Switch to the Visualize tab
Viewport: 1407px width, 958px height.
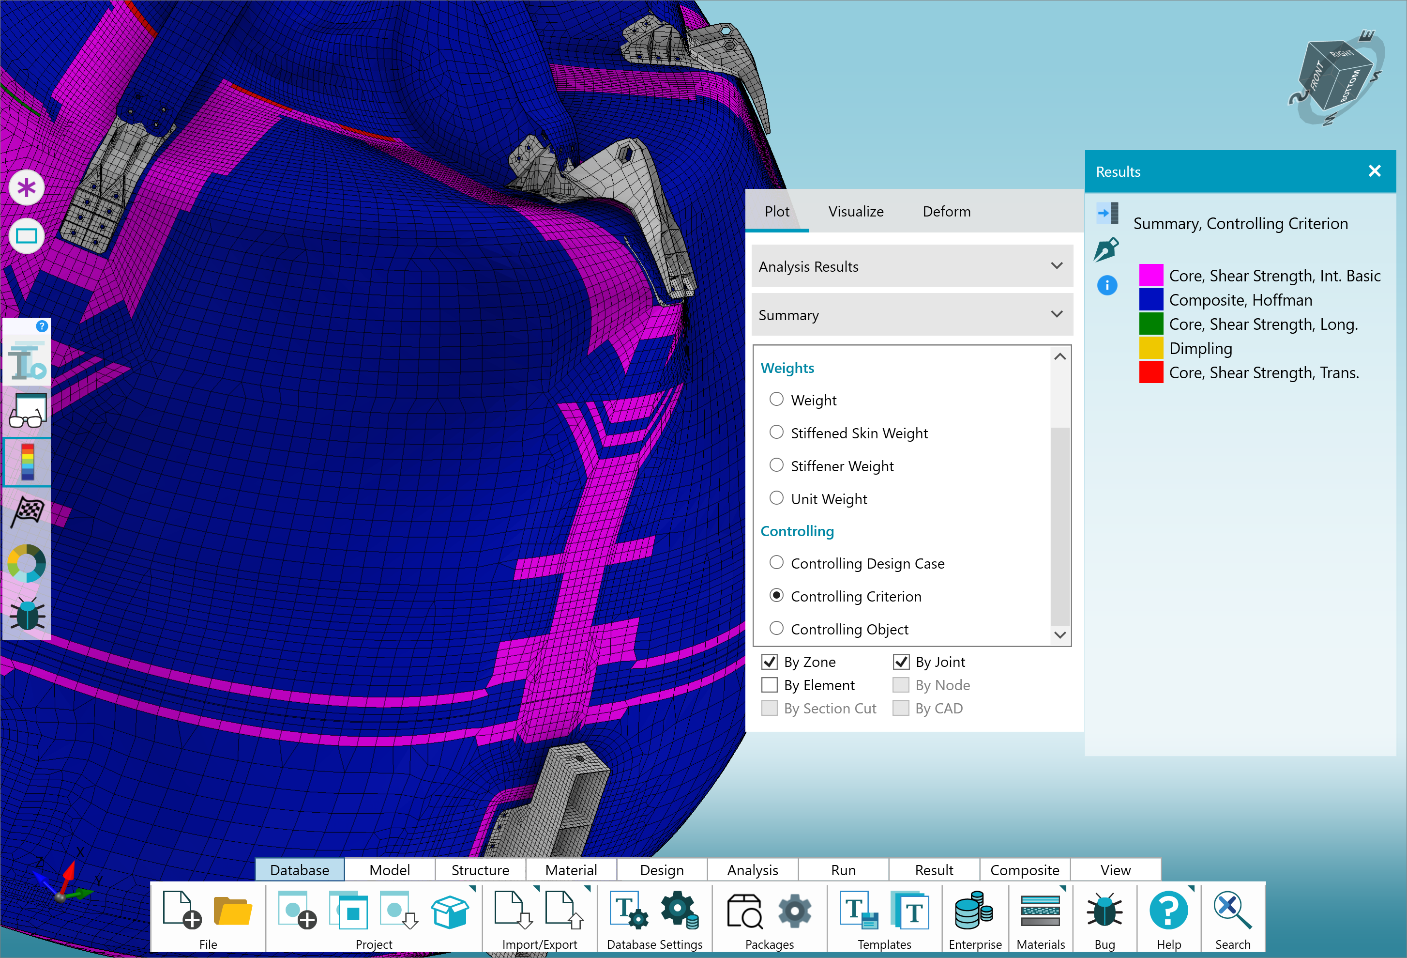(855, 212)
